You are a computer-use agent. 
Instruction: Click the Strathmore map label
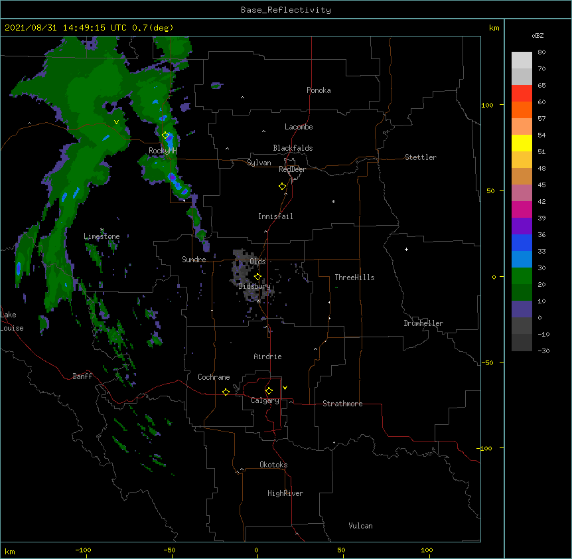342,404
